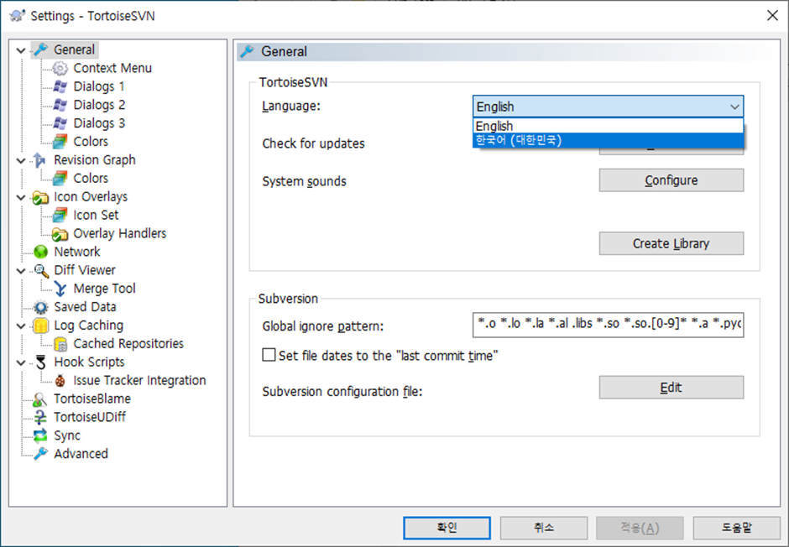Click the Diff Viewer magnifier icon
The image size is (789, 547).
point(41,270)
